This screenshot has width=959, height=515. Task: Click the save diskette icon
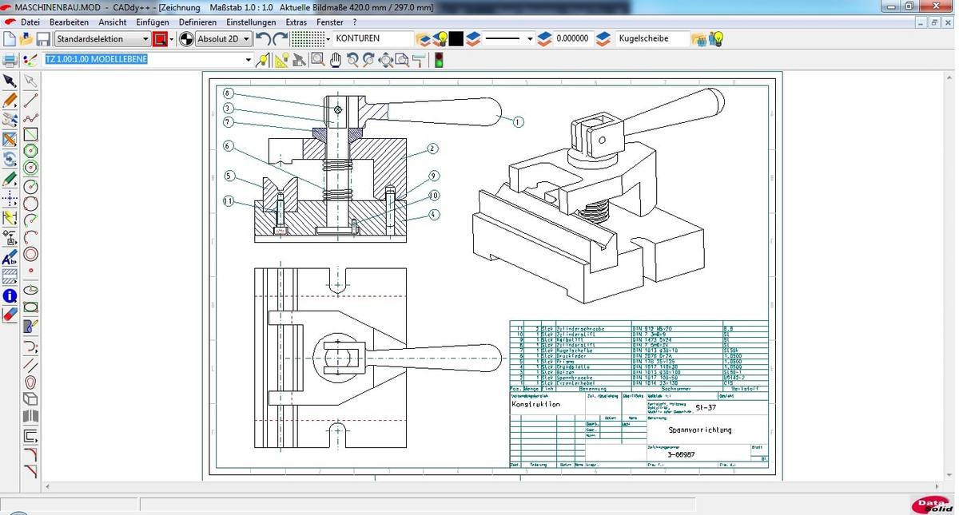(x=43, y=39)
